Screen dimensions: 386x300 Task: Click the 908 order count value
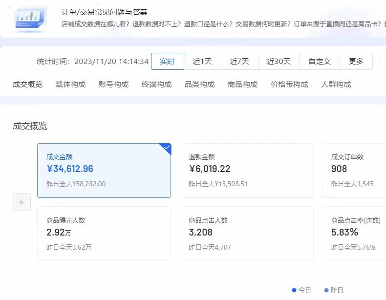[x=339, y=169]
